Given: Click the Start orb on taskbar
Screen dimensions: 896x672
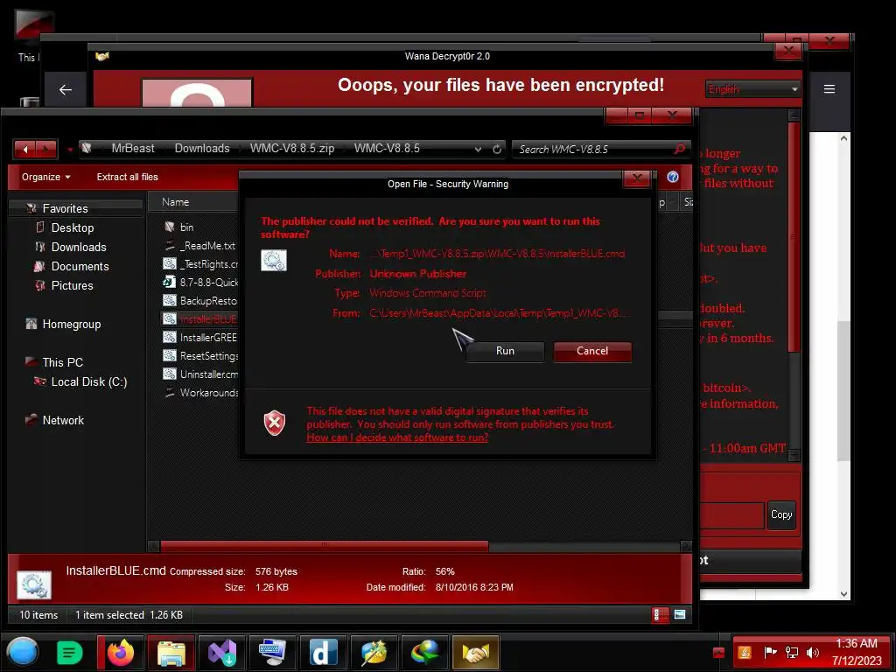Looking at the screenshot, I should 22,652.
